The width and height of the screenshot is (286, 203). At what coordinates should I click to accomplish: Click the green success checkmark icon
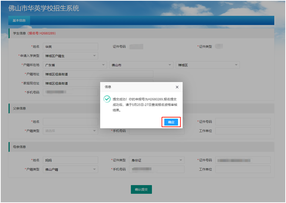(x=107, y=99)
